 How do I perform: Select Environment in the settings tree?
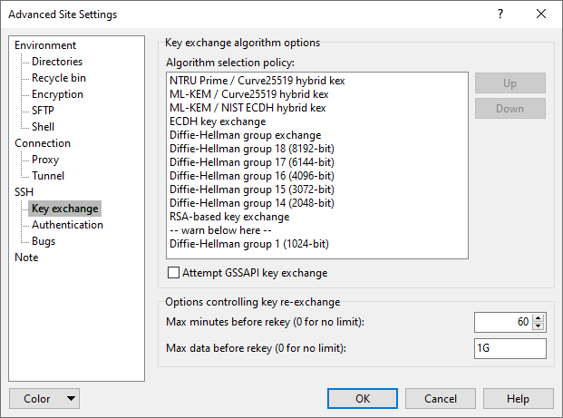(45, 45)
